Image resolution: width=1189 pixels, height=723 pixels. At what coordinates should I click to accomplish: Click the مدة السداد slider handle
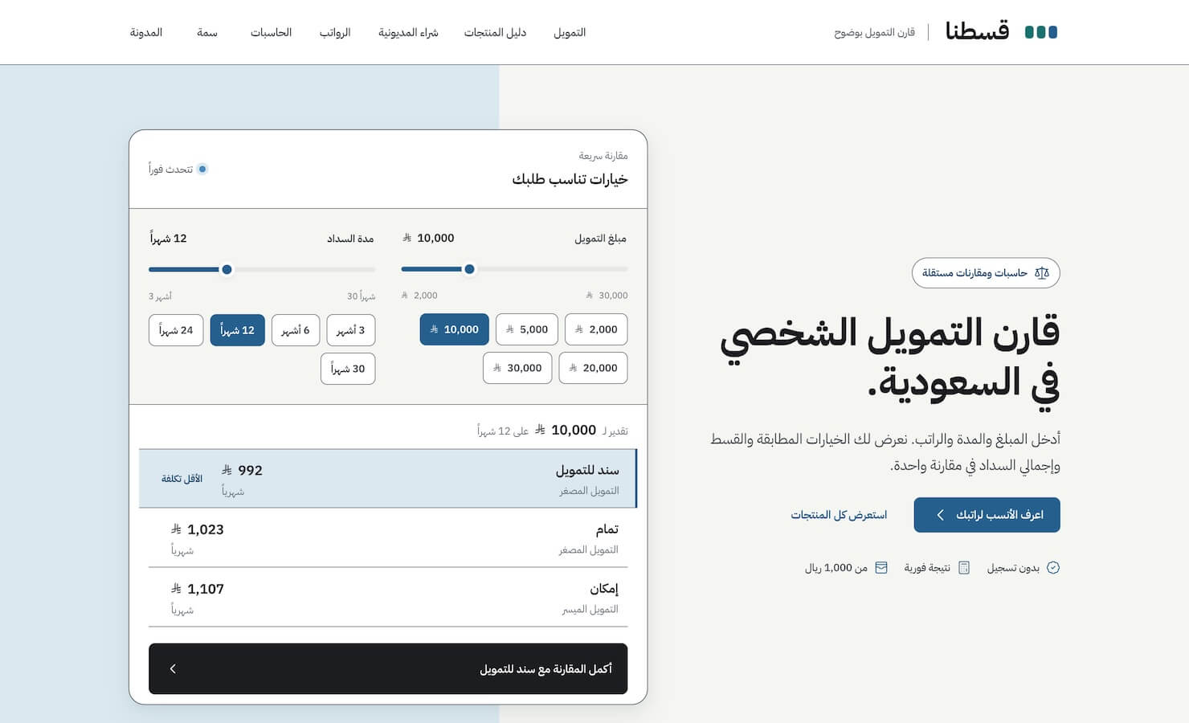[227, 269]
